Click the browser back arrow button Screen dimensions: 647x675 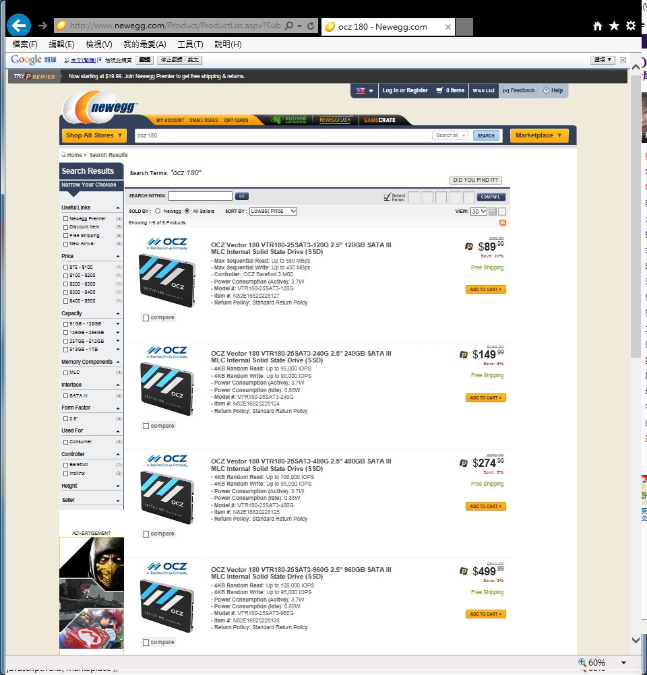click(18, 26)
